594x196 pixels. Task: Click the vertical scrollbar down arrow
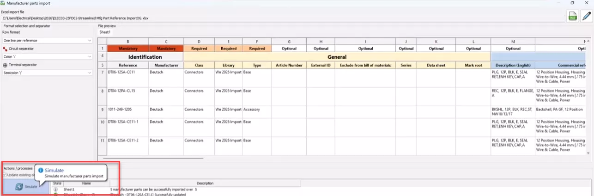[x=588, y=153]
